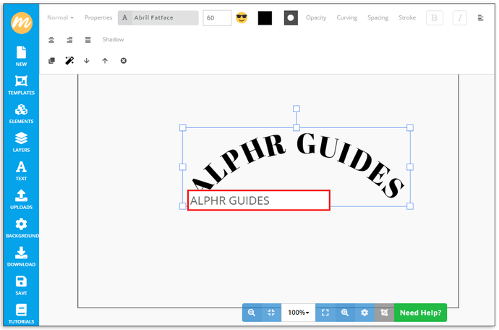Toggle italic text formatting
This screenshot has width=499, height=330.
pos(459,18)
